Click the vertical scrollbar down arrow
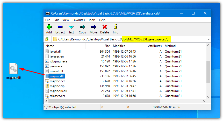The width and height of the screenshot is (223, 121). [208, 97]
